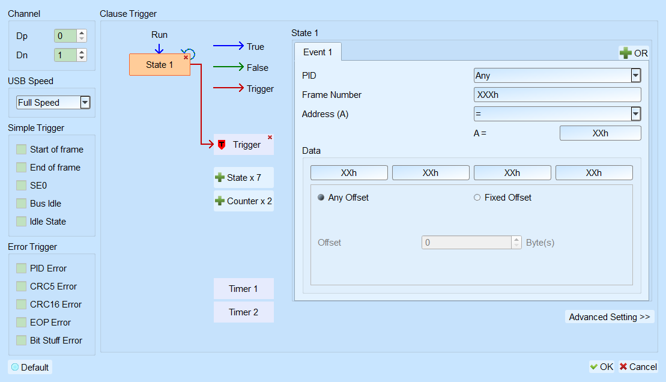Click the second Data XXh field
This screenshot has width=666, height=382.
click(x=431, y=172)
